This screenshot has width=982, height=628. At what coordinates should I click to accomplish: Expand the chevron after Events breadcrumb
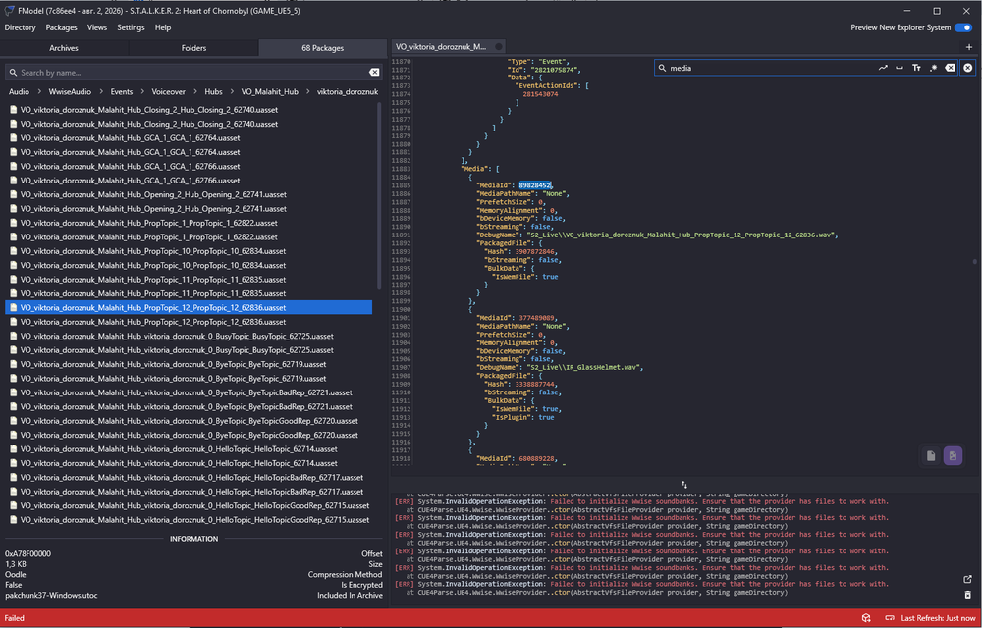[142, 91]
